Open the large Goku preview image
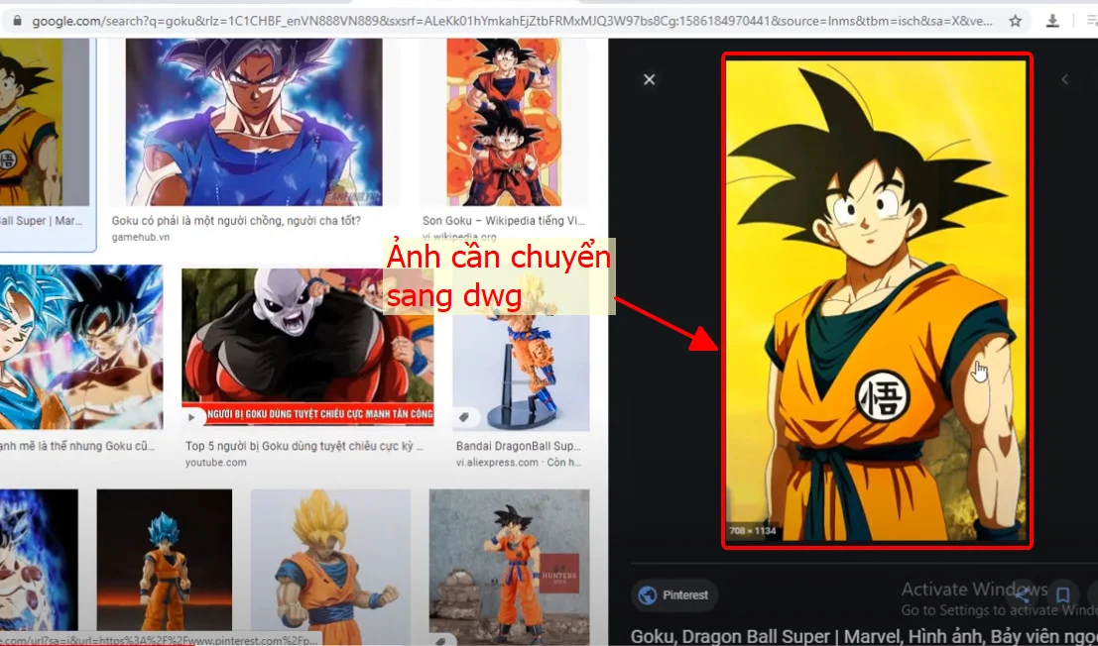This screenshot has height=646, width=1098. click(876, 300)
